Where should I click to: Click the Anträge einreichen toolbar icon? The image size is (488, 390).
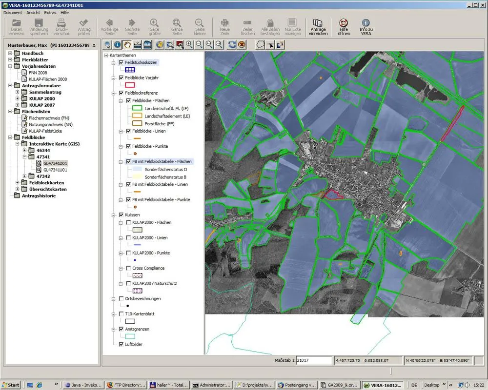coord(318,27)
